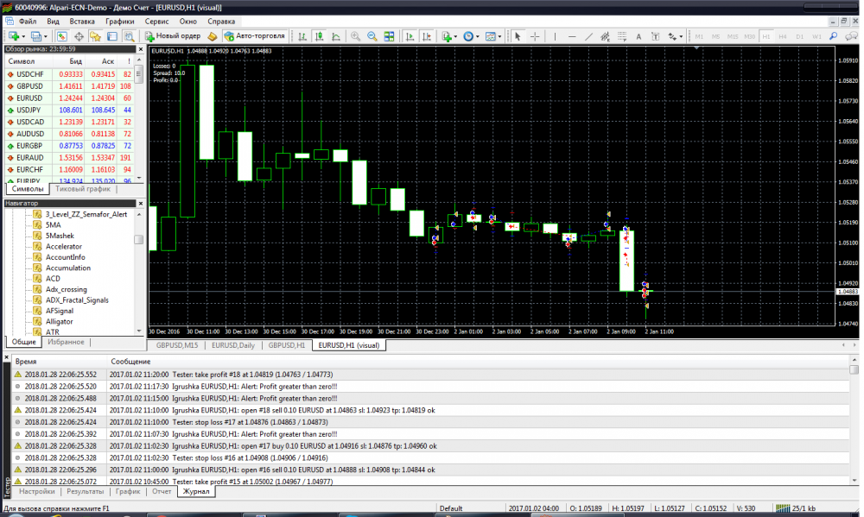
Task: Switch chart to candlesticks style
Action: pyautogui.click(x=319, y=36)
